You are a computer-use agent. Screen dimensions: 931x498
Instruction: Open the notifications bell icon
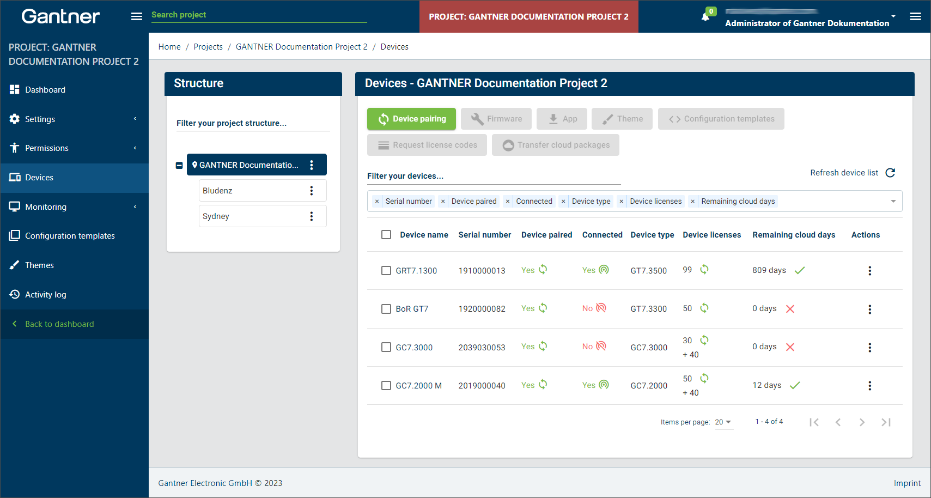click(x=705, y=16)
